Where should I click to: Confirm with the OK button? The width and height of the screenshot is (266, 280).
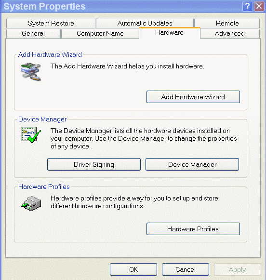(x=133, y=269)
